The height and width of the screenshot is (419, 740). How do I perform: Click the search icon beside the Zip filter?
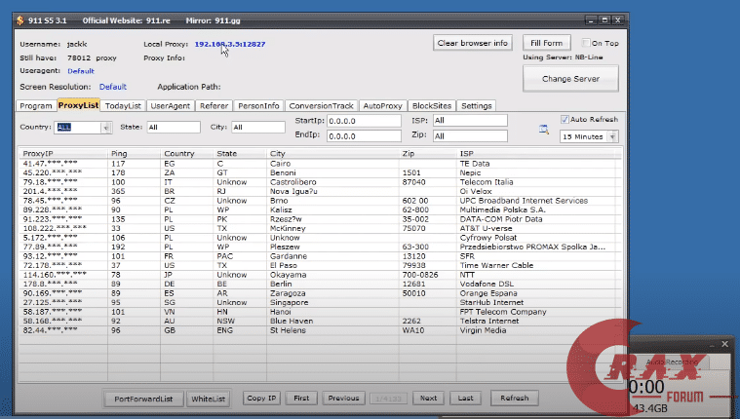pos(544,128)
